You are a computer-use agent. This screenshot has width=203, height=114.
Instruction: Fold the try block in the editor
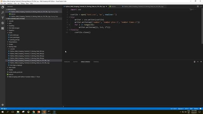point(69,17)
